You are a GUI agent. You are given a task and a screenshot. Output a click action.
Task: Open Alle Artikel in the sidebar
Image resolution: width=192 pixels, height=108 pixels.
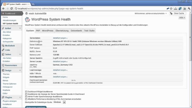(x=7, y=32)
